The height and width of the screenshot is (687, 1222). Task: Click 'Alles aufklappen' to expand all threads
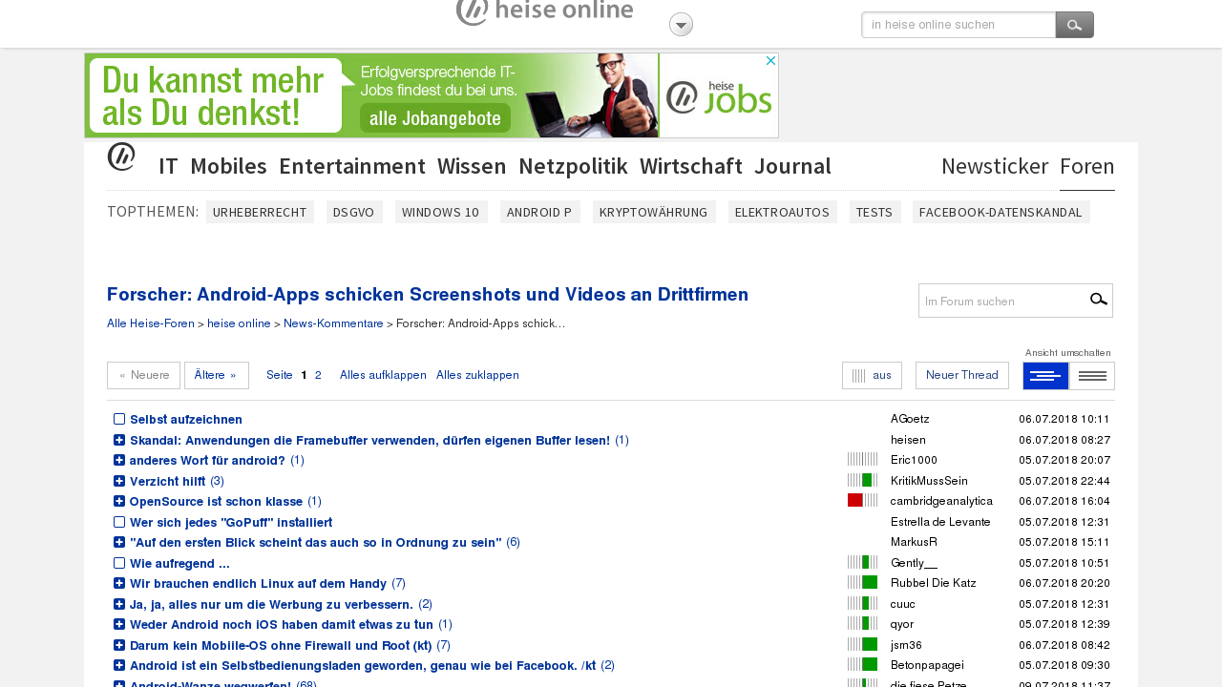pyautogui.click(x=383, y=375)
